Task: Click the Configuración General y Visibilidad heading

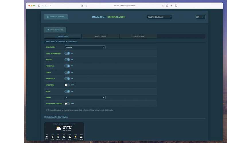Action: 60,41
